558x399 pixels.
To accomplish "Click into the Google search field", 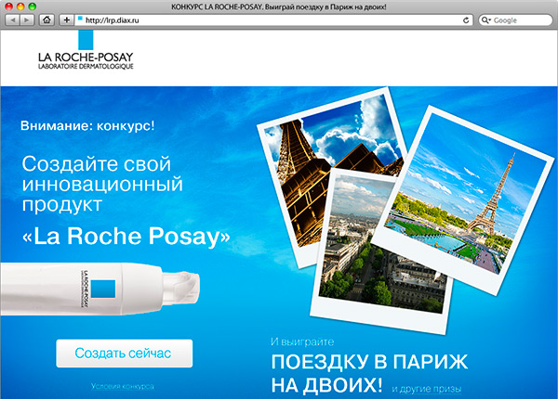I will (515, 20).
